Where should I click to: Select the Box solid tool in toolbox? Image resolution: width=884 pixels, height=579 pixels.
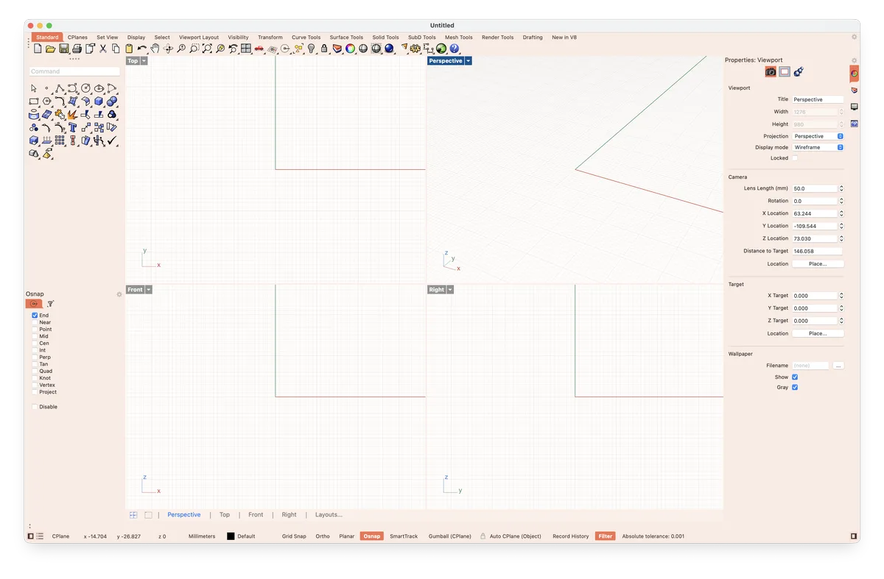coord(98,101)
